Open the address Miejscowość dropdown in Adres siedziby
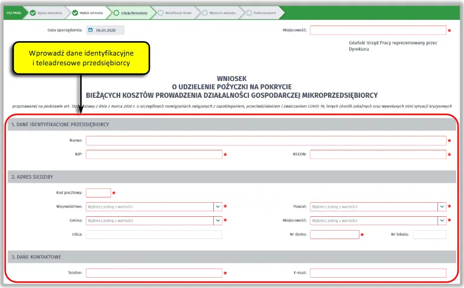Screen dimensions: 464x288 pos(442,220)
